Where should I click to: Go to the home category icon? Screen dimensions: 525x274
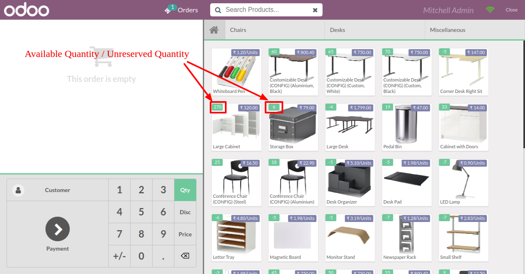coord(213,30)
